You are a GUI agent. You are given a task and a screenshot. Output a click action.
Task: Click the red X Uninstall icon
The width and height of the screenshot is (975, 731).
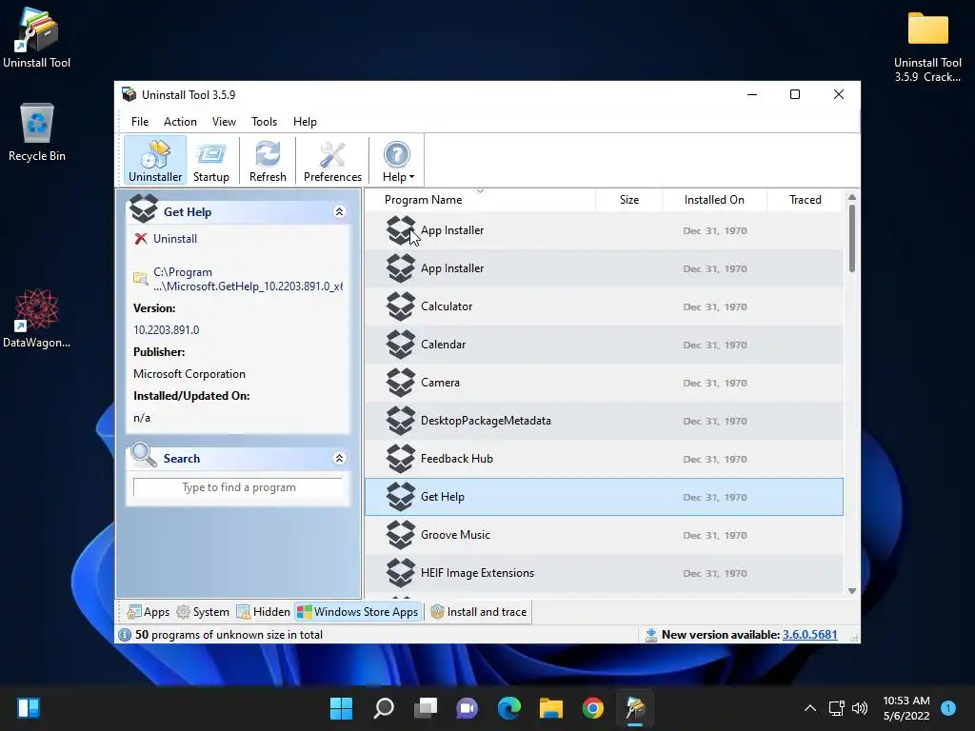[x=141, y=239]
